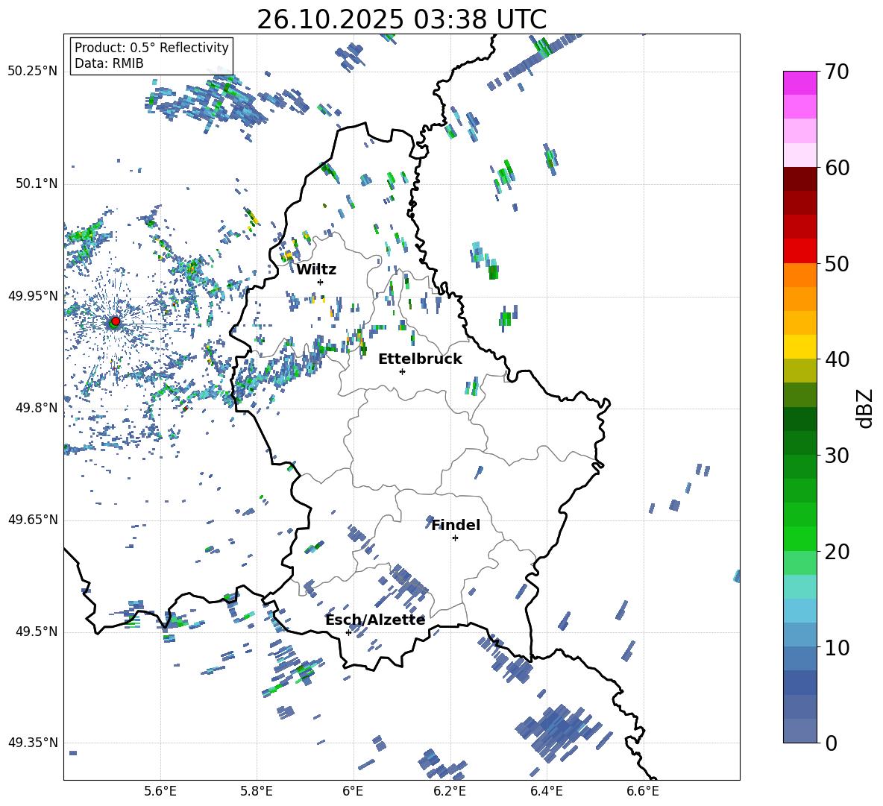Click the 6.4°E longitude label
Viewport: 883px width, 806px height.
point(546,791)
